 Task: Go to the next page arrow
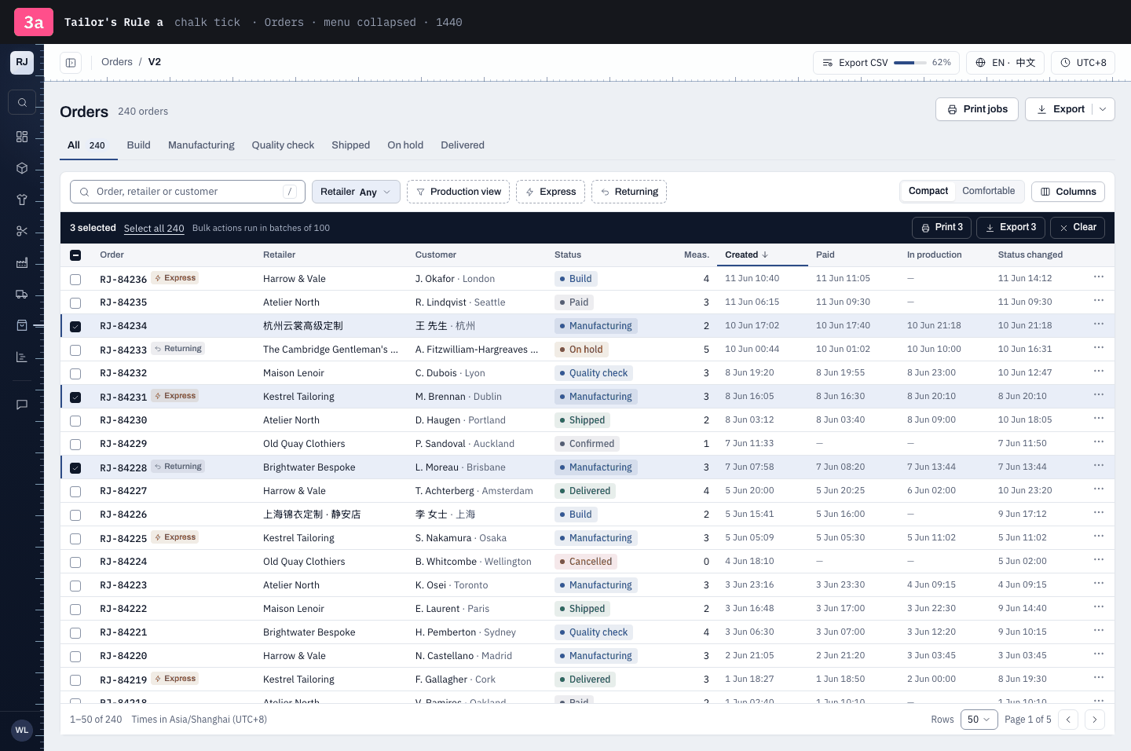click(x=1095, y=720)
